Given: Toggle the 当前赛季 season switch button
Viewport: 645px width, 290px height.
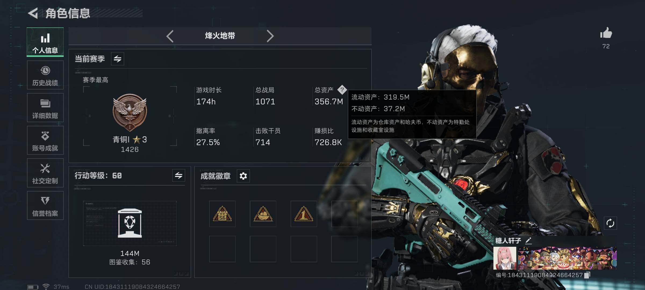Looking at the screenshot, I should click(x=117, y=59).
